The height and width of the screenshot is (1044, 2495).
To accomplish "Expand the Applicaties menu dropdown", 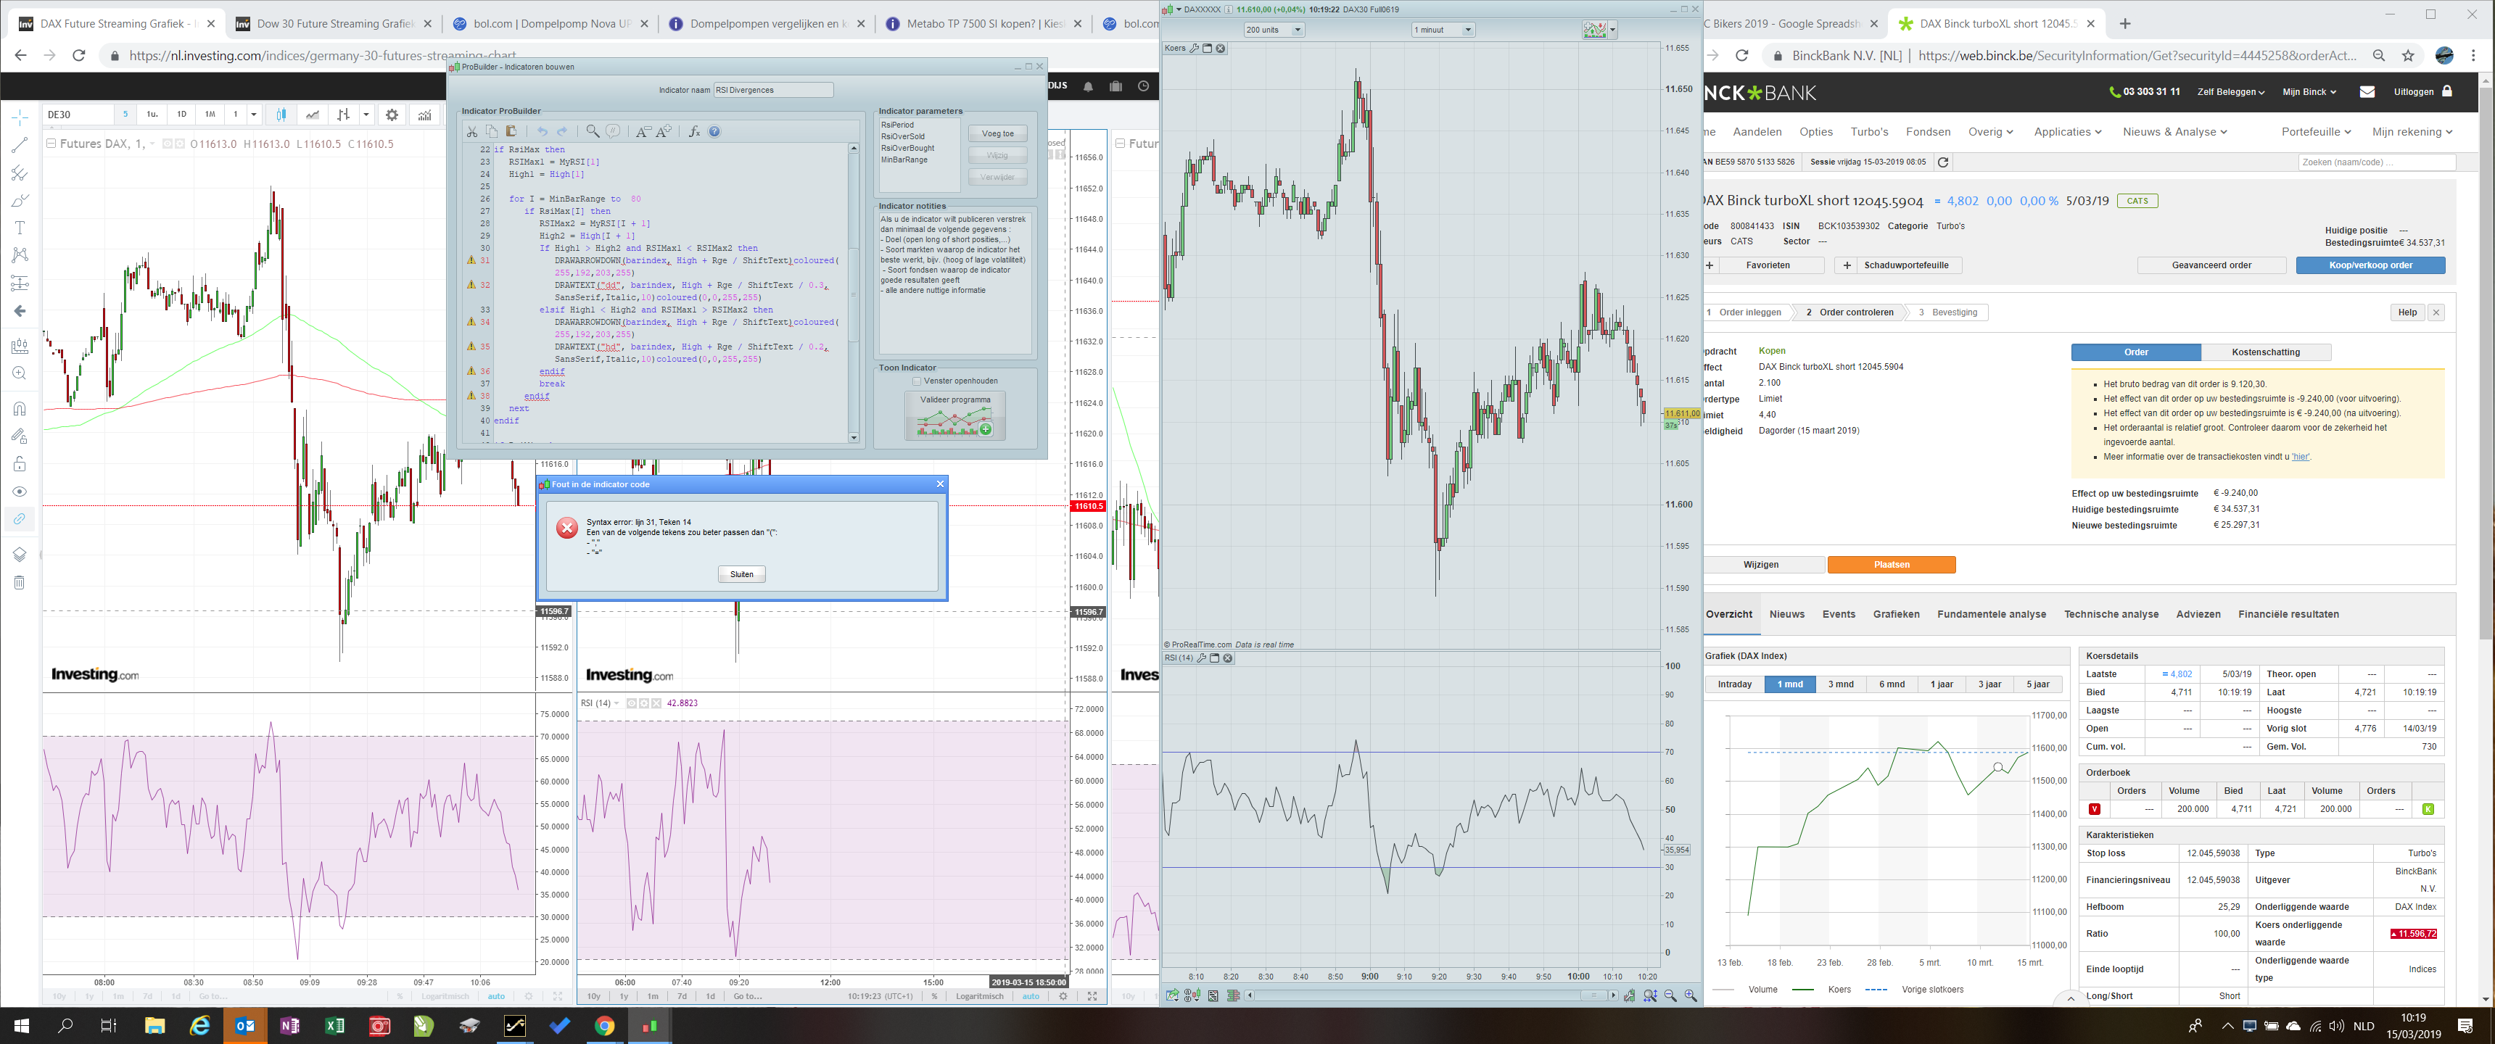I will [2067, 132].
